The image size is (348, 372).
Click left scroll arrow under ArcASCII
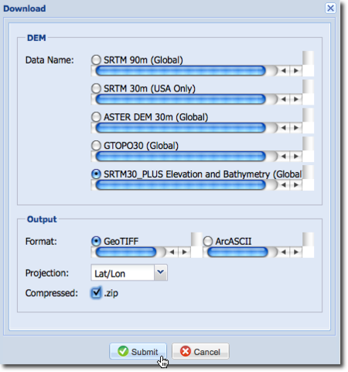tap(284, 252)
